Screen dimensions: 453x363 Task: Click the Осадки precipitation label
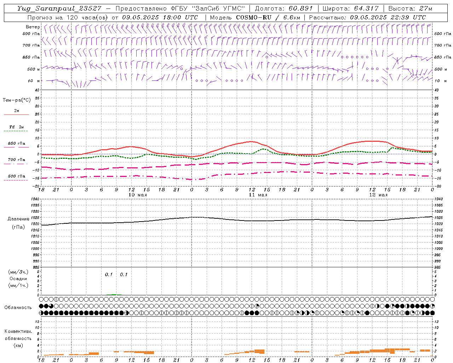tap(18, 279)
